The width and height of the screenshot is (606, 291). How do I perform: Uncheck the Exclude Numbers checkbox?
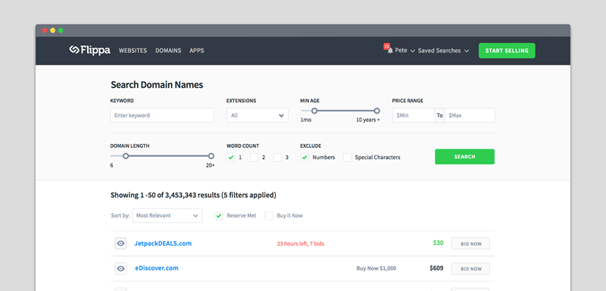pos(305,158)
